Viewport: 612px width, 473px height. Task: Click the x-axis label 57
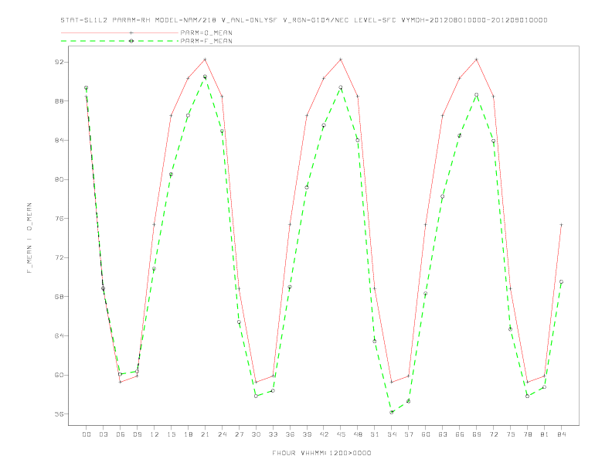click(x=409, y=434)
